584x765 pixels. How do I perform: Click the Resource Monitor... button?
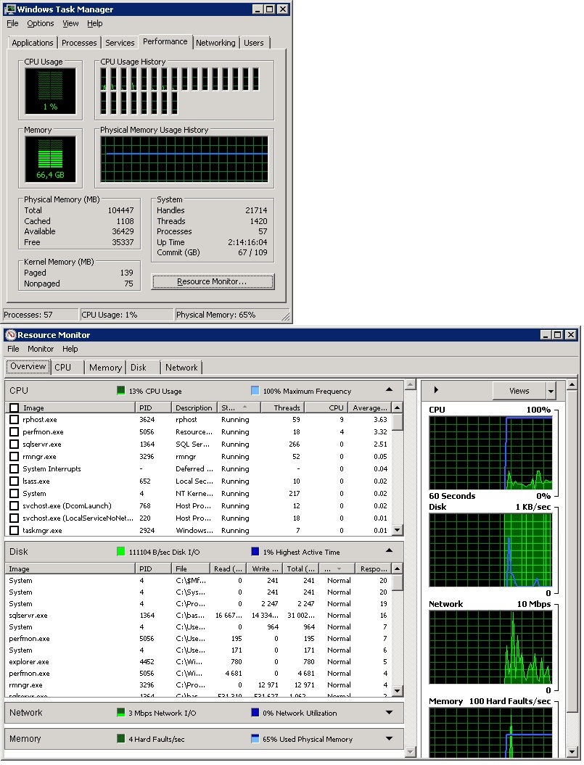click(x=213, y=281)
